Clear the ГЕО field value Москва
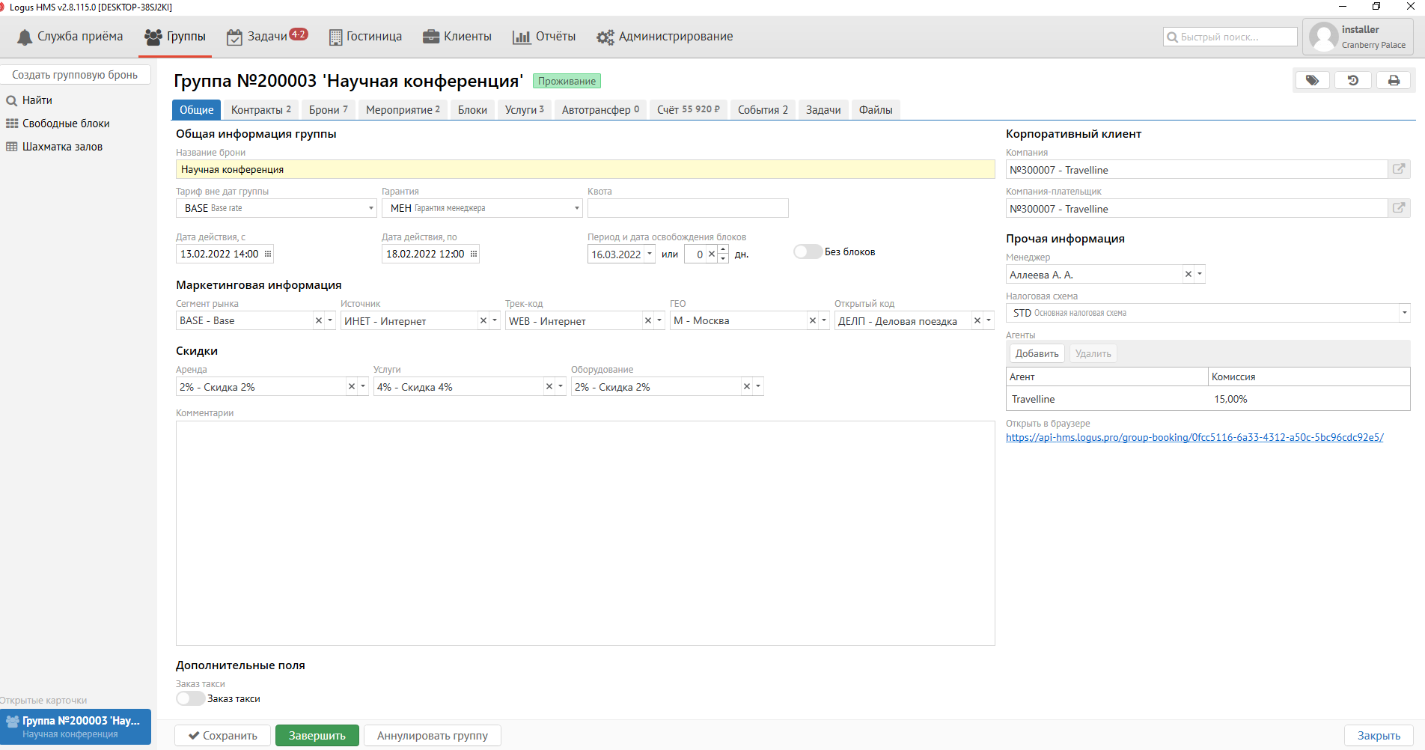The height and width of the screenshot is (750, 1425). point(812,320)
